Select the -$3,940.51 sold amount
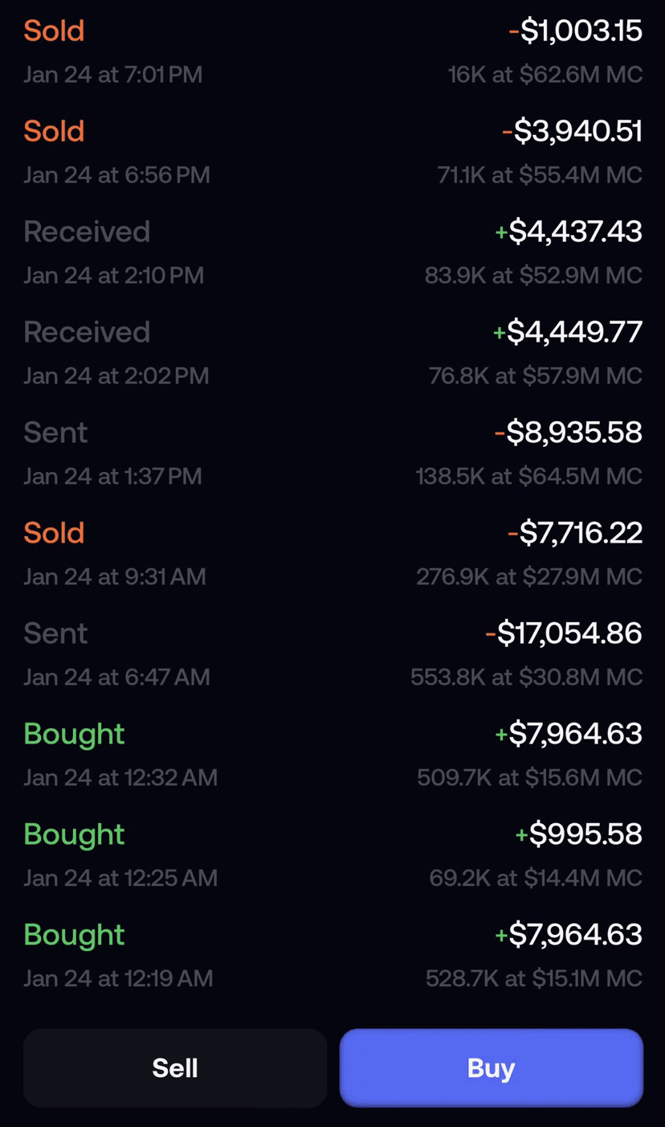This screenshot has height=1127, width=665. coord(572,132)
